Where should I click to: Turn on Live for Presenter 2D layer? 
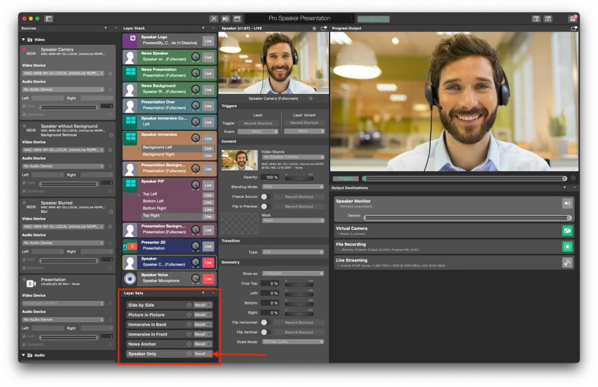click(x=208, y=246)
